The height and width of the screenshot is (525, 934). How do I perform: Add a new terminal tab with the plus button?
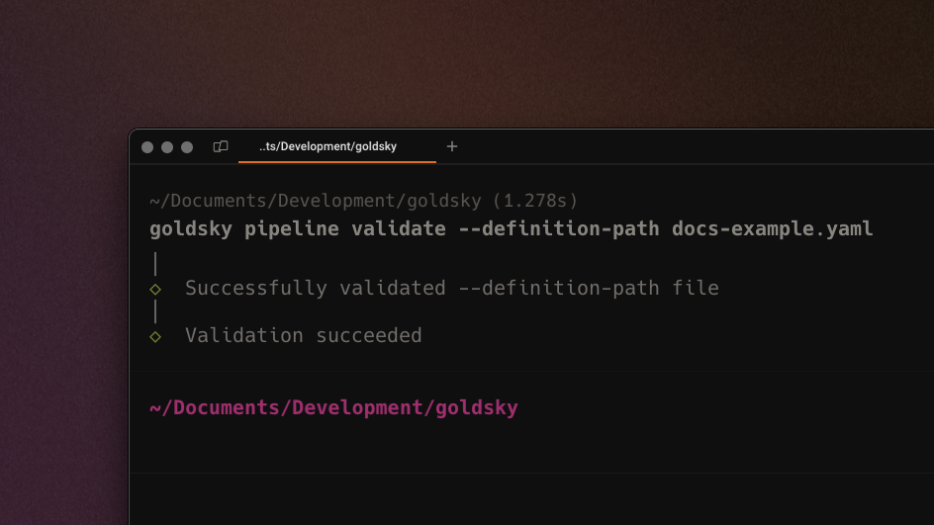click(452, 146)
